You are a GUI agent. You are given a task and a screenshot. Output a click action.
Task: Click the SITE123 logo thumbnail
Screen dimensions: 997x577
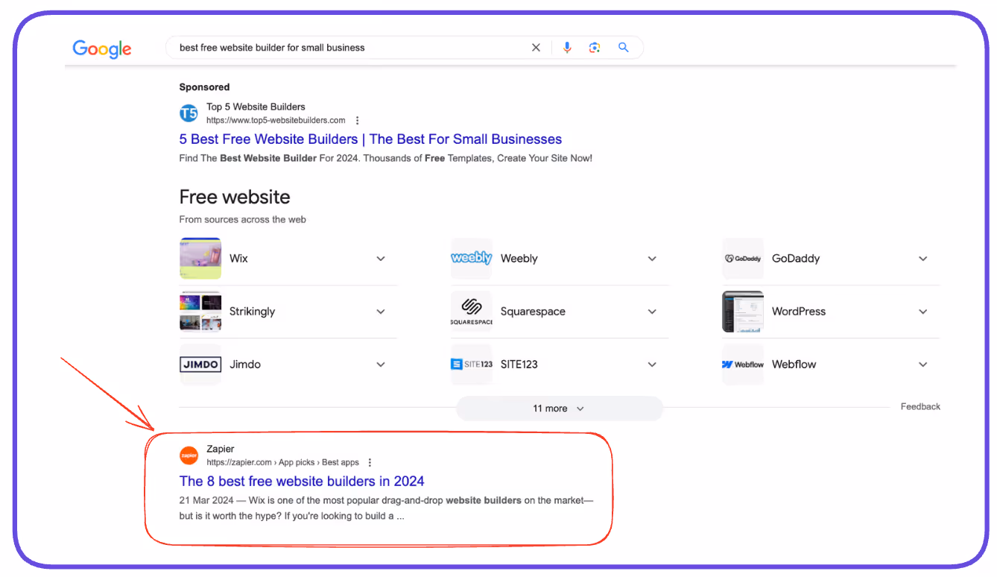click(472, 365)
